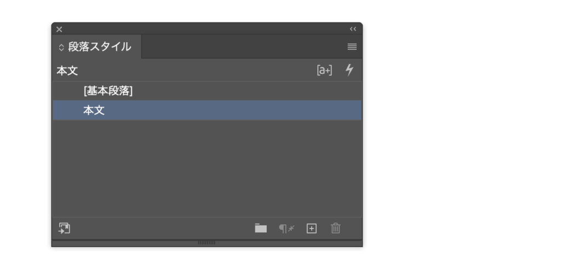The image size is (561, 280).
Task: Click the add style to CC library icon
Action: (65, 228)
